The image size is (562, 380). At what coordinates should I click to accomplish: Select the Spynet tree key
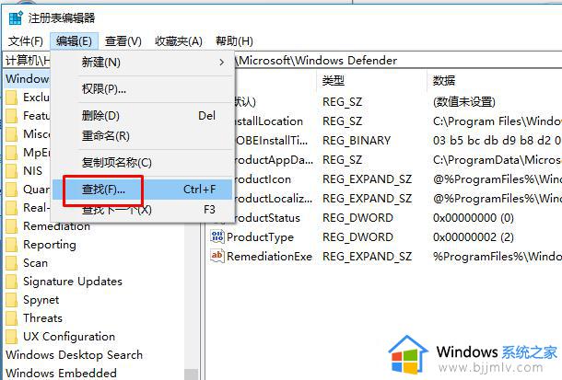(x=41, y=300)
